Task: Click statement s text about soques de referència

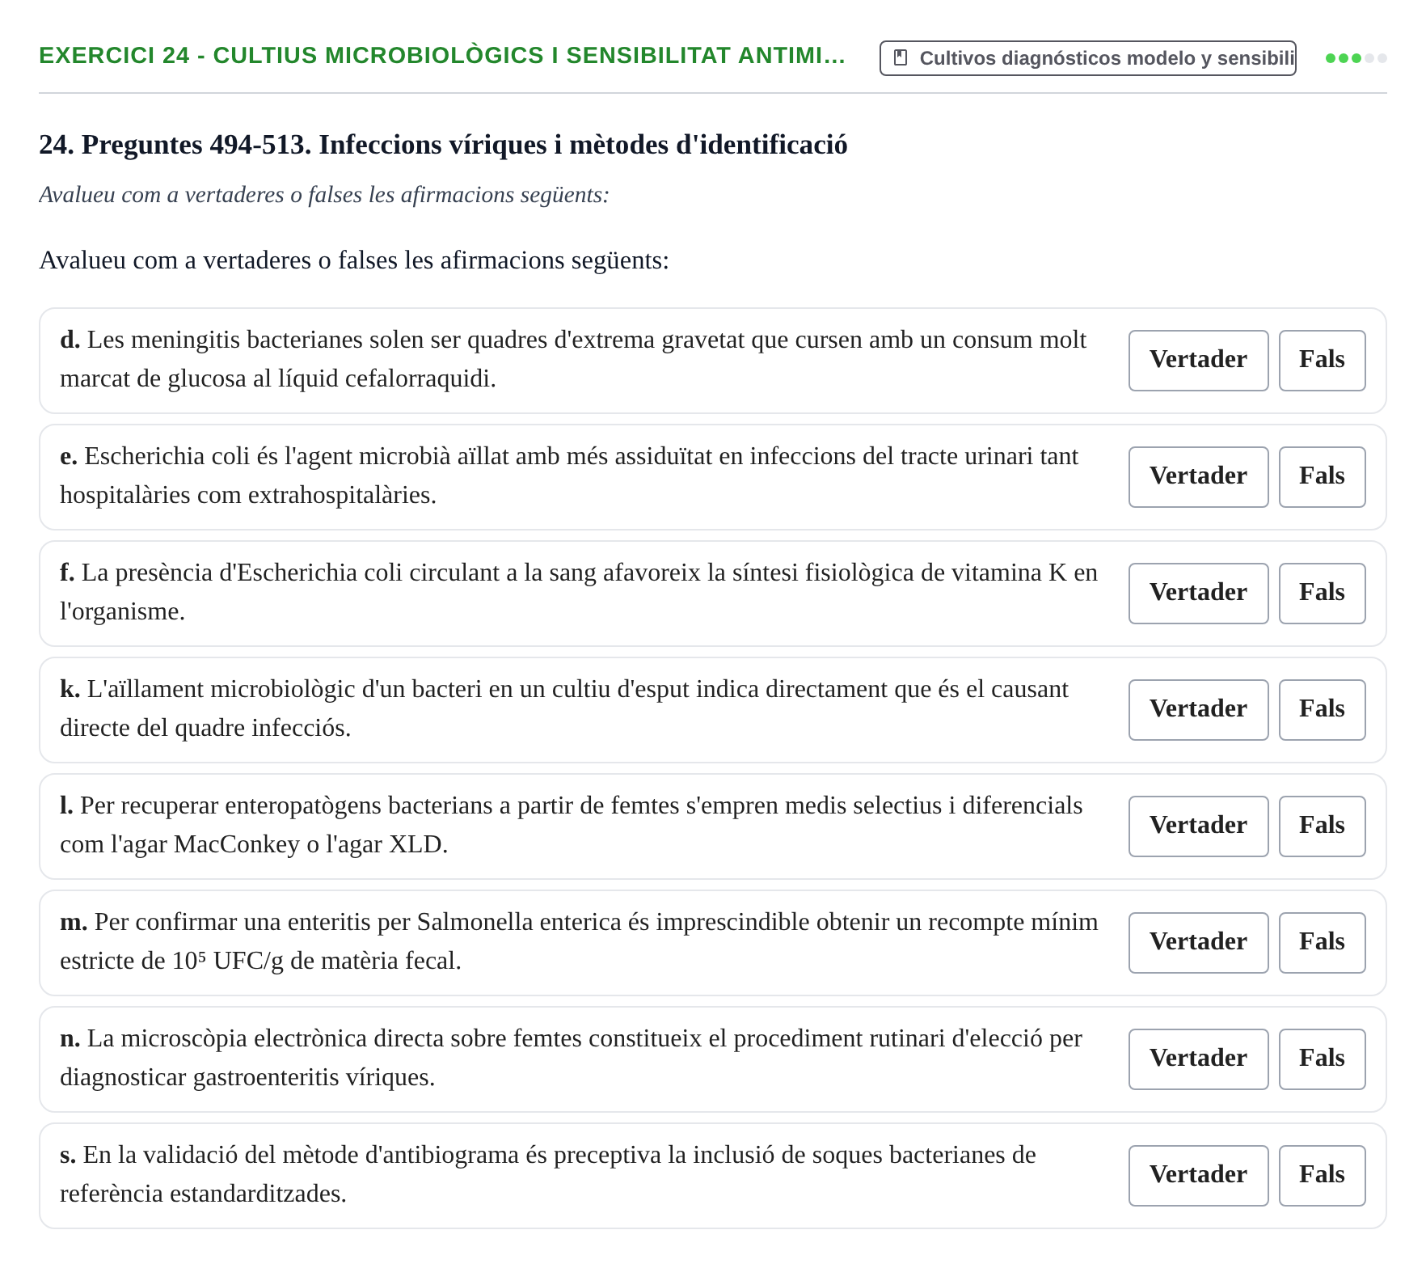Action: coord(548,1174)
